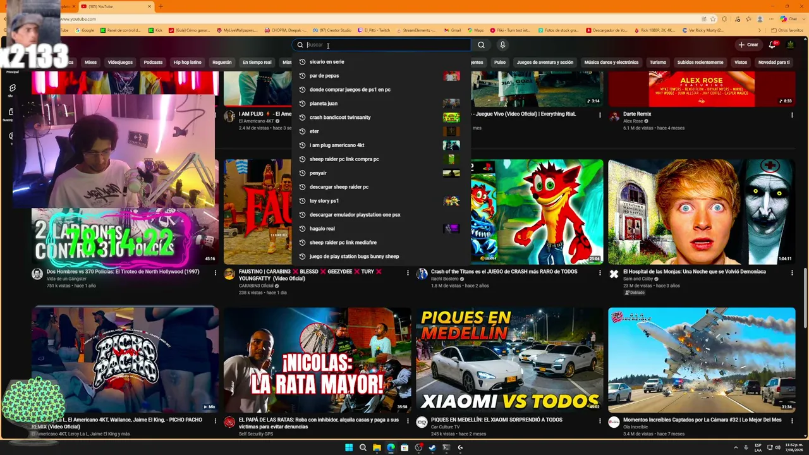This screenshot has height=455, width=809.
Task: Open File Explorer from the taskbar
Action: click(377, 447)
